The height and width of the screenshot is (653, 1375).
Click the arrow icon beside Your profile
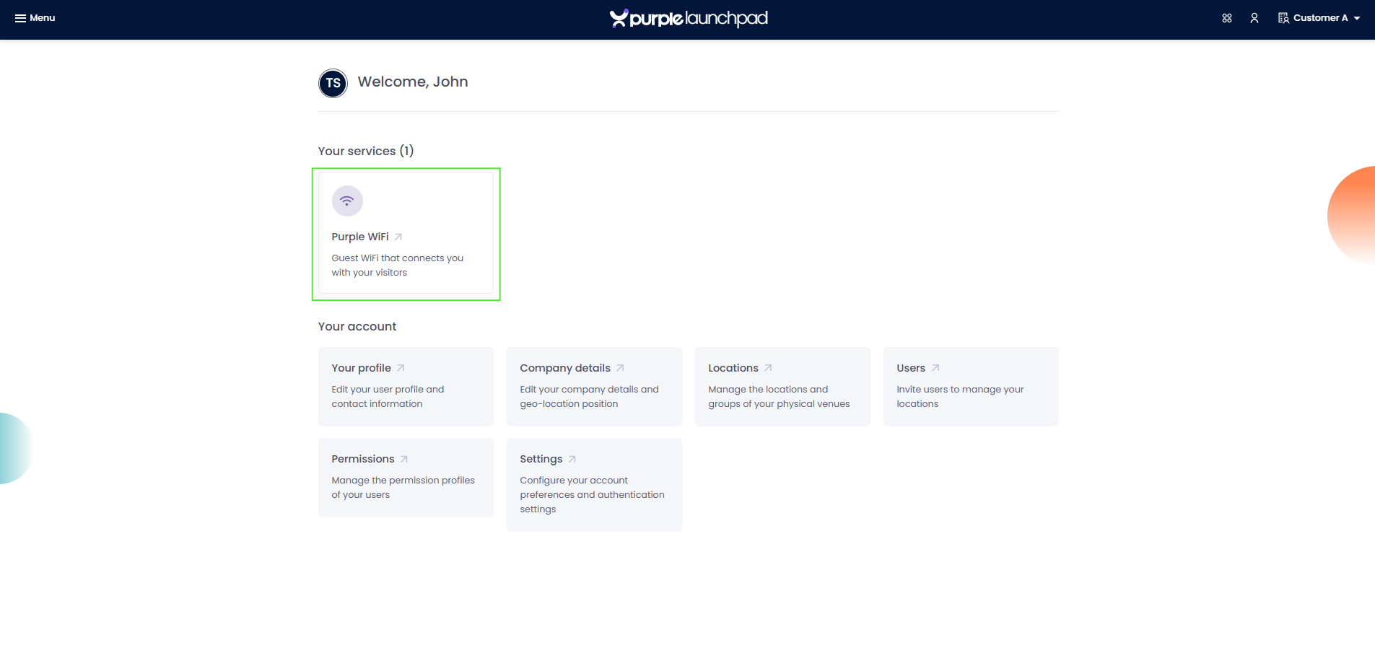pyautogui.click(x=401, y=368)
